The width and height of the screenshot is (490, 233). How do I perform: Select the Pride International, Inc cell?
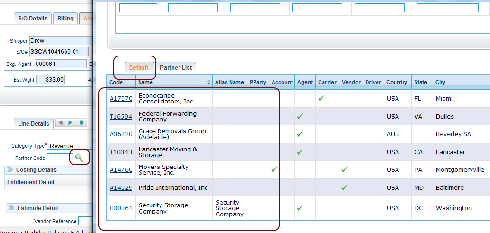173,188
